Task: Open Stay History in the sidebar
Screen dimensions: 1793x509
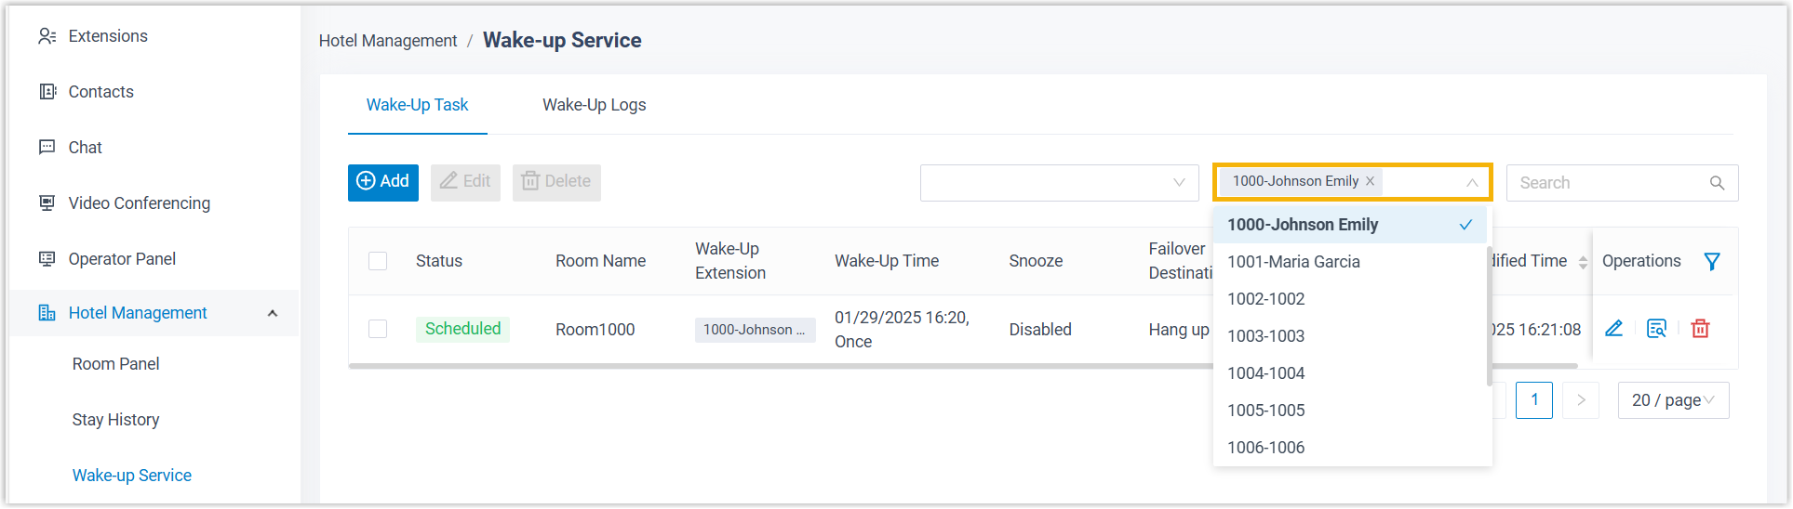Action: coord(115,420)
